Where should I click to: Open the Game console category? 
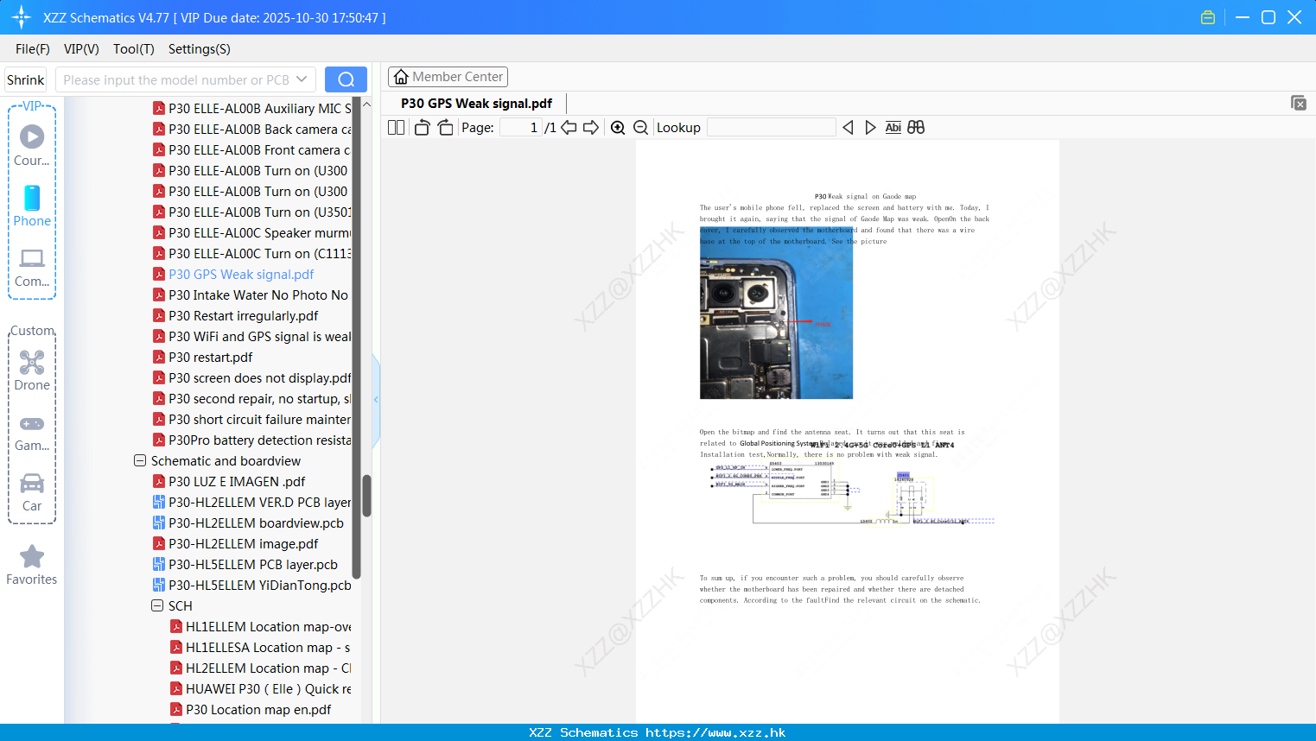point(32,434)
